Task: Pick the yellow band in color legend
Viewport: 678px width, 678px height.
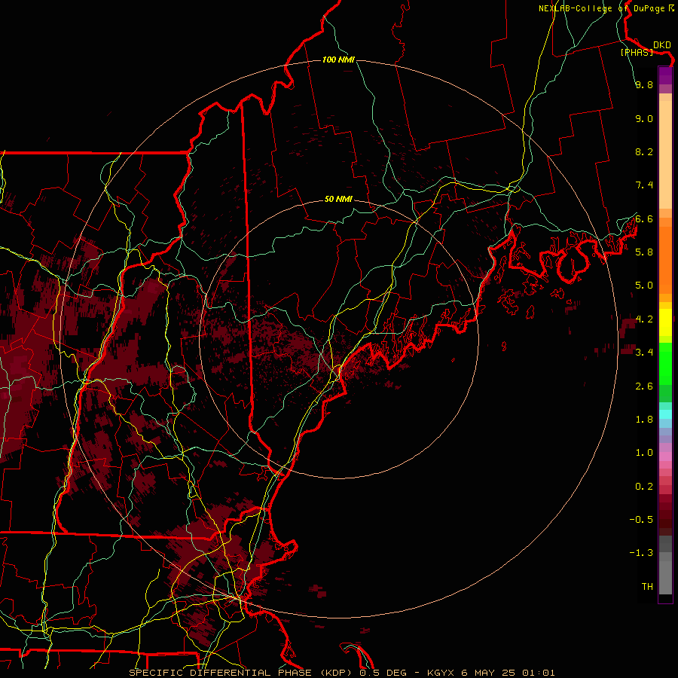Action: (665, 322)
